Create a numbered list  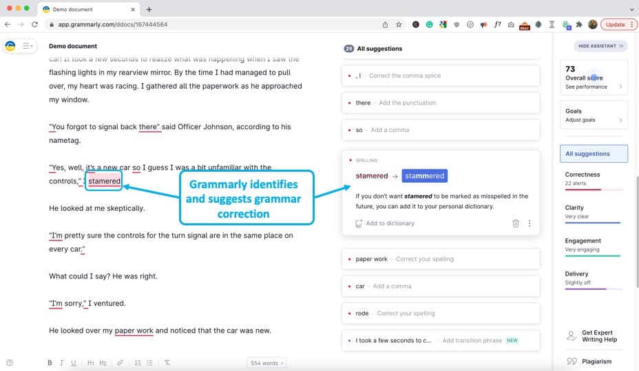tap(138, 363)
